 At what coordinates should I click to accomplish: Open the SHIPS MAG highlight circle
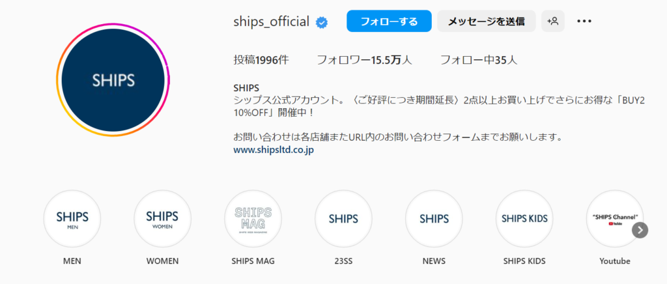tap(253, 218)
